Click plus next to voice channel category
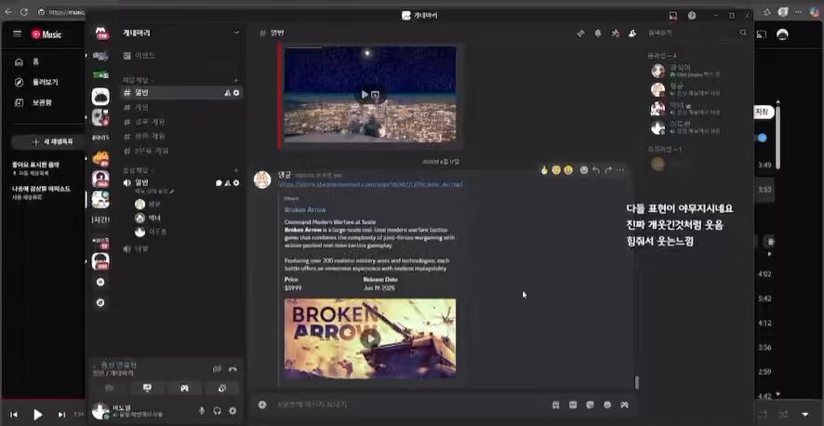The height and width of the screenshot is (426, 824). [236, 171]
